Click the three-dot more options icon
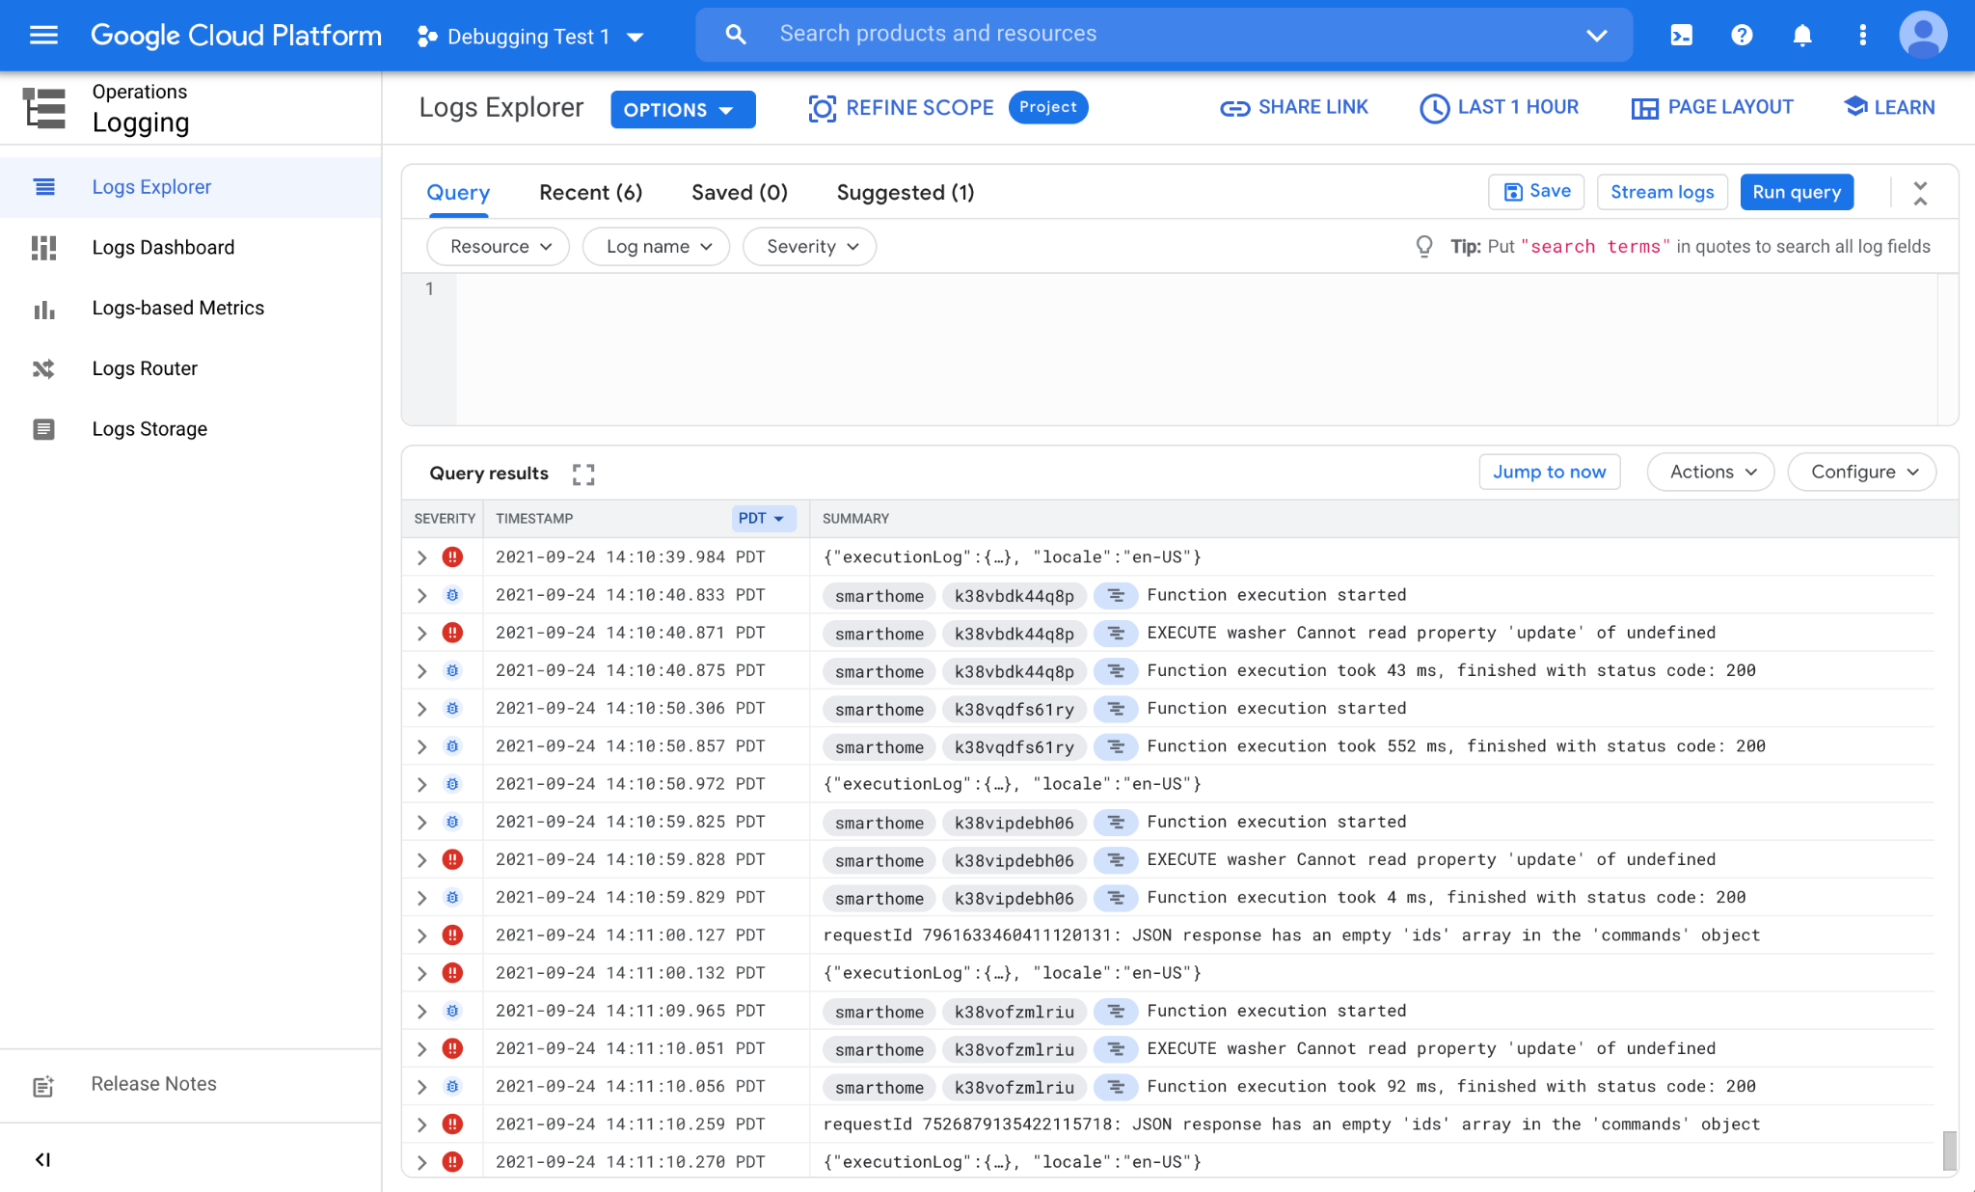 1862,36
